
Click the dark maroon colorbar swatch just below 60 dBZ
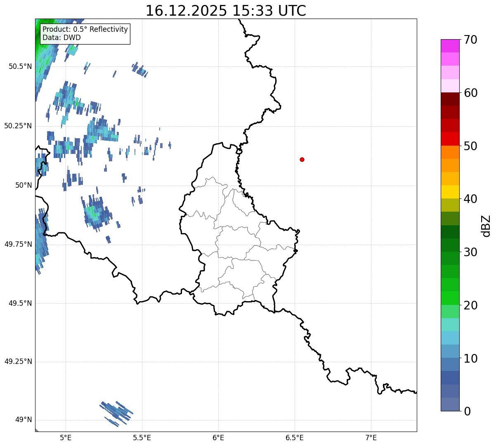coord(450,99)
